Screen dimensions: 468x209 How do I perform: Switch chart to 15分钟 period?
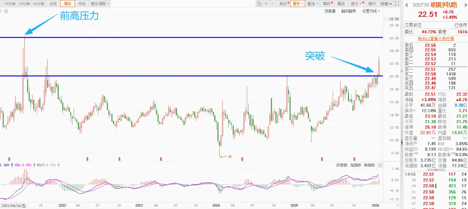[x=9, y=4]
